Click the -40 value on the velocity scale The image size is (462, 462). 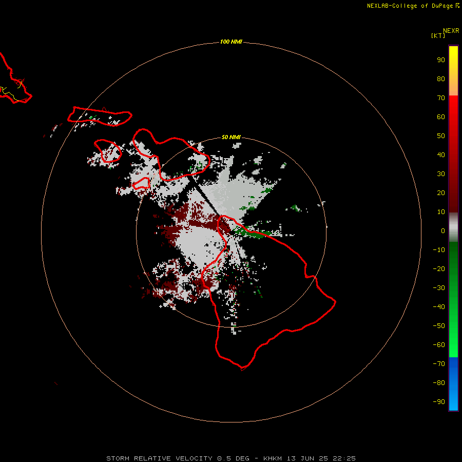point(439,307)
